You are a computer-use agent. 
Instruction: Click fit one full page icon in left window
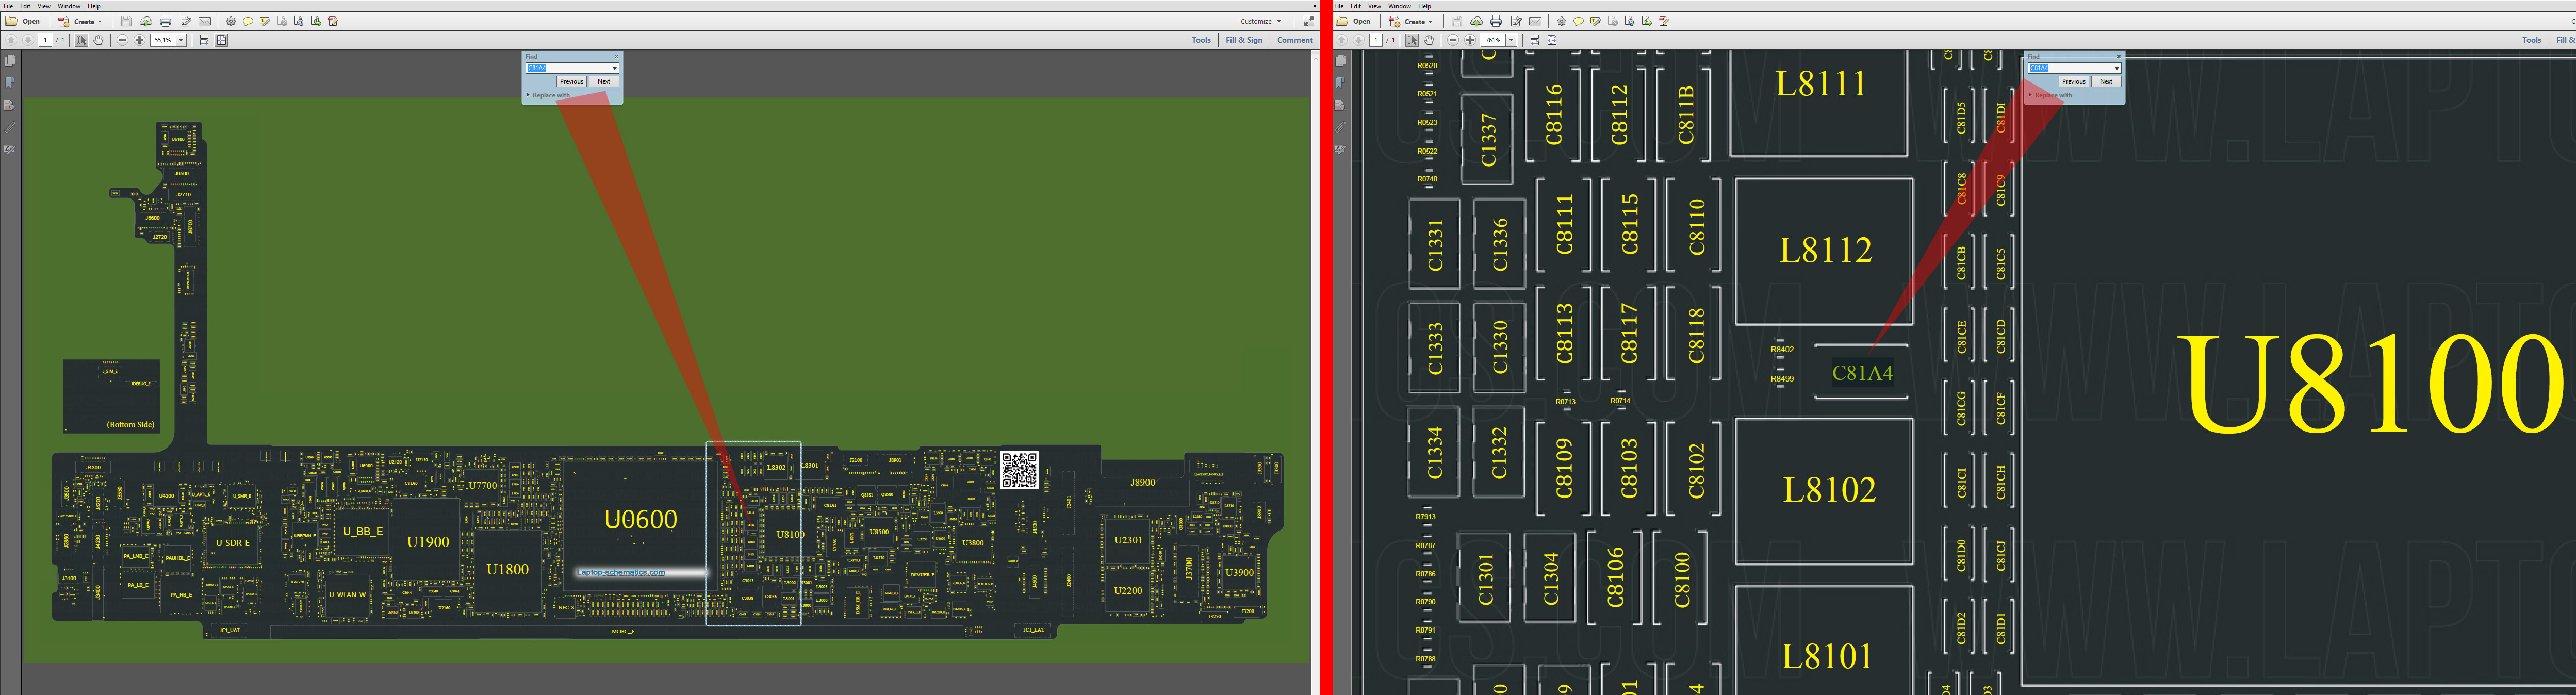(221, 40)
